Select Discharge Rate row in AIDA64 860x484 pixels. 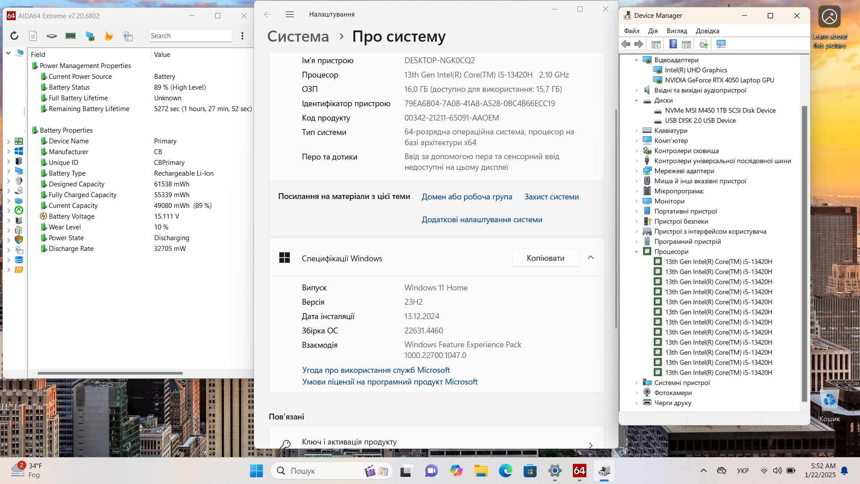pyautogui.click(x=142, y=249)
